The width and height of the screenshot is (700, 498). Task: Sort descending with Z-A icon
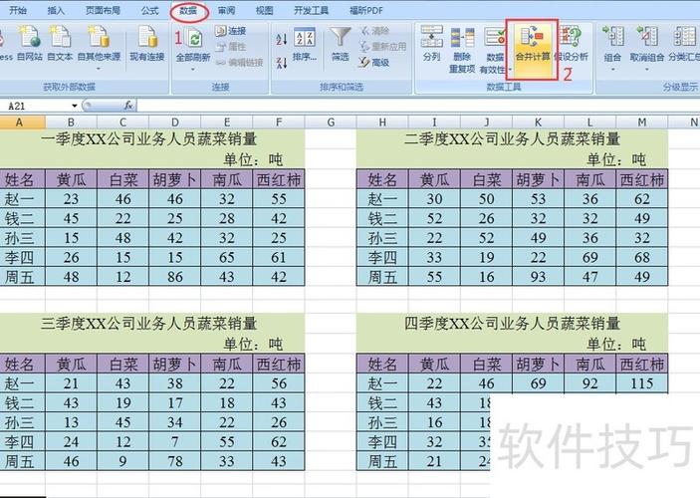click(x=282, y=62)
